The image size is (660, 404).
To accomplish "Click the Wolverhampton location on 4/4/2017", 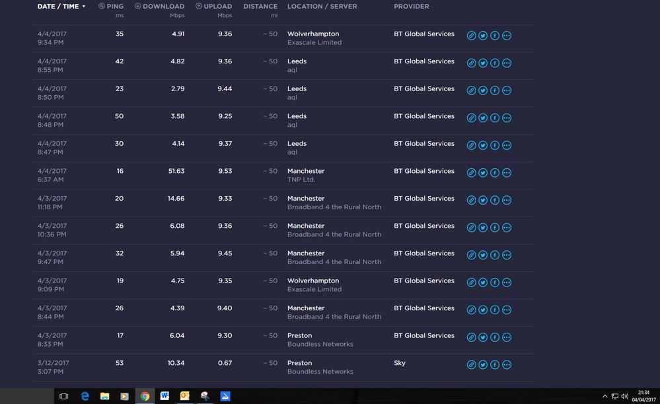I will [313, 34].
